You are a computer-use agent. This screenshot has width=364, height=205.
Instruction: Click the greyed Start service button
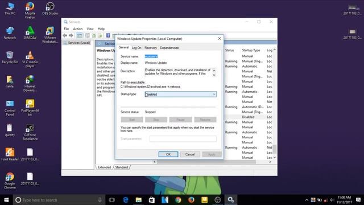[x=132, y=120]
